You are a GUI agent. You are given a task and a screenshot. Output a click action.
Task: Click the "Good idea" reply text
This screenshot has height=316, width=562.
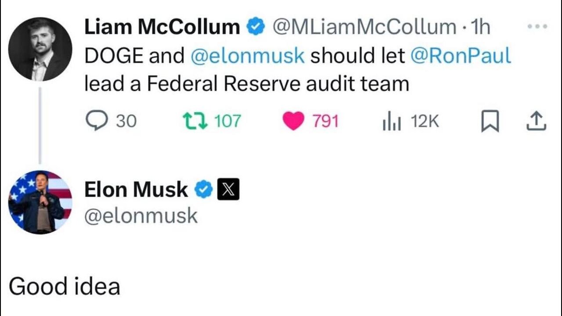click(65, 287)
